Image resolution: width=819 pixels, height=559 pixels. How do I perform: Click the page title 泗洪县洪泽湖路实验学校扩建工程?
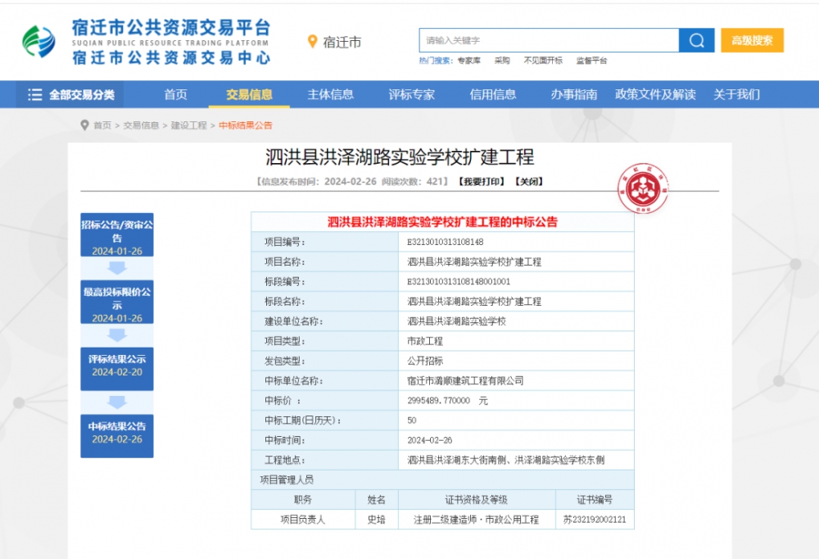[400, 157]
